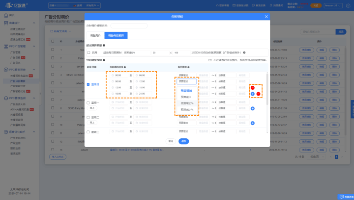Add a Sunday time slot with the blue plus
The width and height of the screenshot is (354, 200).
[x=253, y=94]
